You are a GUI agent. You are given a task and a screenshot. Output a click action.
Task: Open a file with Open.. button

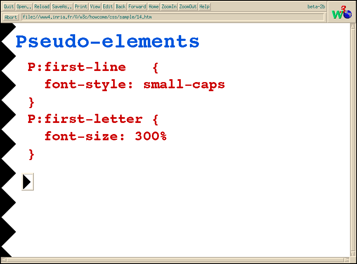point(24,7)
